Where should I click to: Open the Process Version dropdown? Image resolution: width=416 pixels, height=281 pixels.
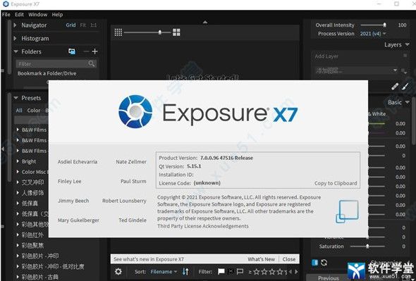tap(373, 34)
